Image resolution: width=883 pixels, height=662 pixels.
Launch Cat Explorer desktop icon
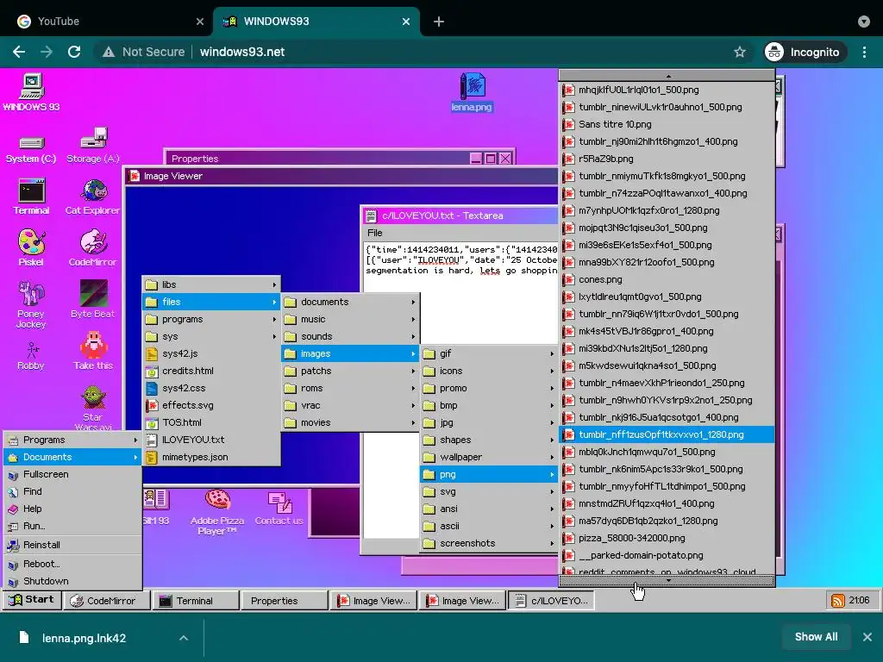point(93,197)
